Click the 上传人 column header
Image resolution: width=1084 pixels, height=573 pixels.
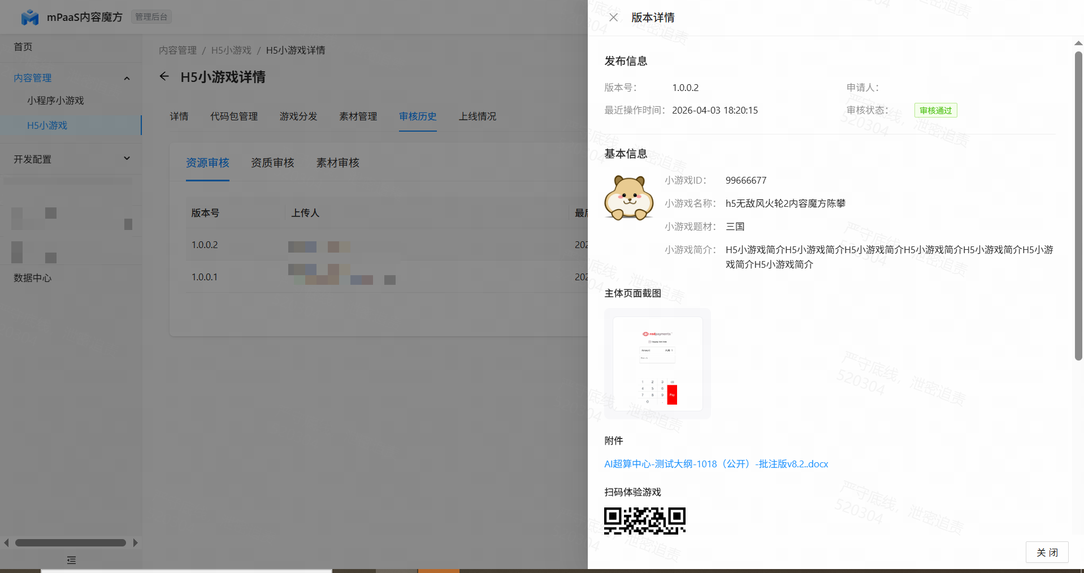(x=305, y=213)
